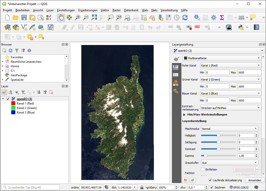Screen dimensions: 266x191
Task: Click the Save Project floppy disk icon
Action: click(x=24, y=17)
